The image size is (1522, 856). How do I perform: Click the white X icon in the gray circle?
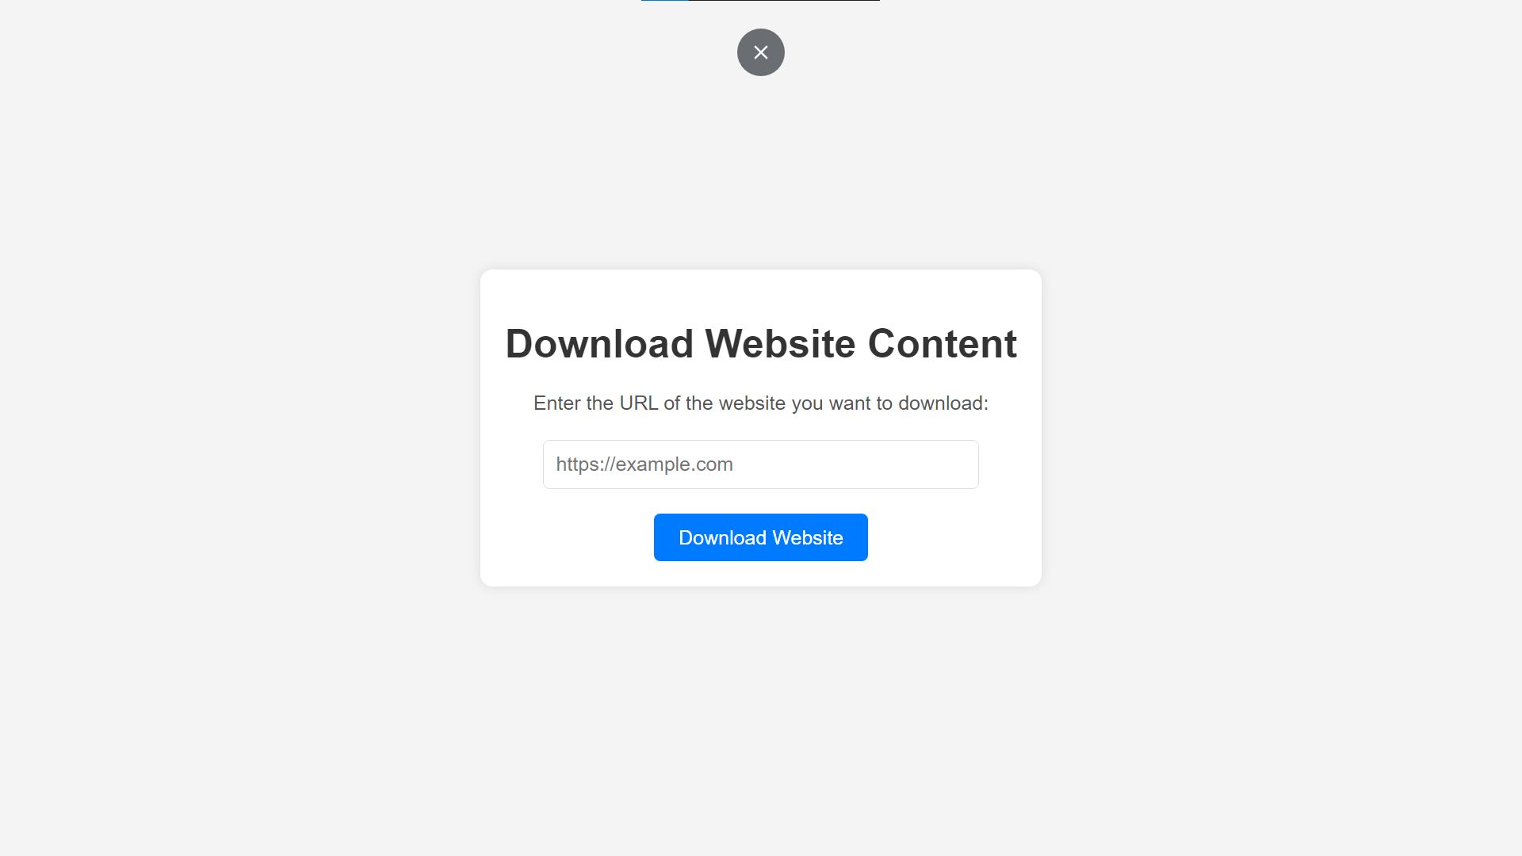761,52
